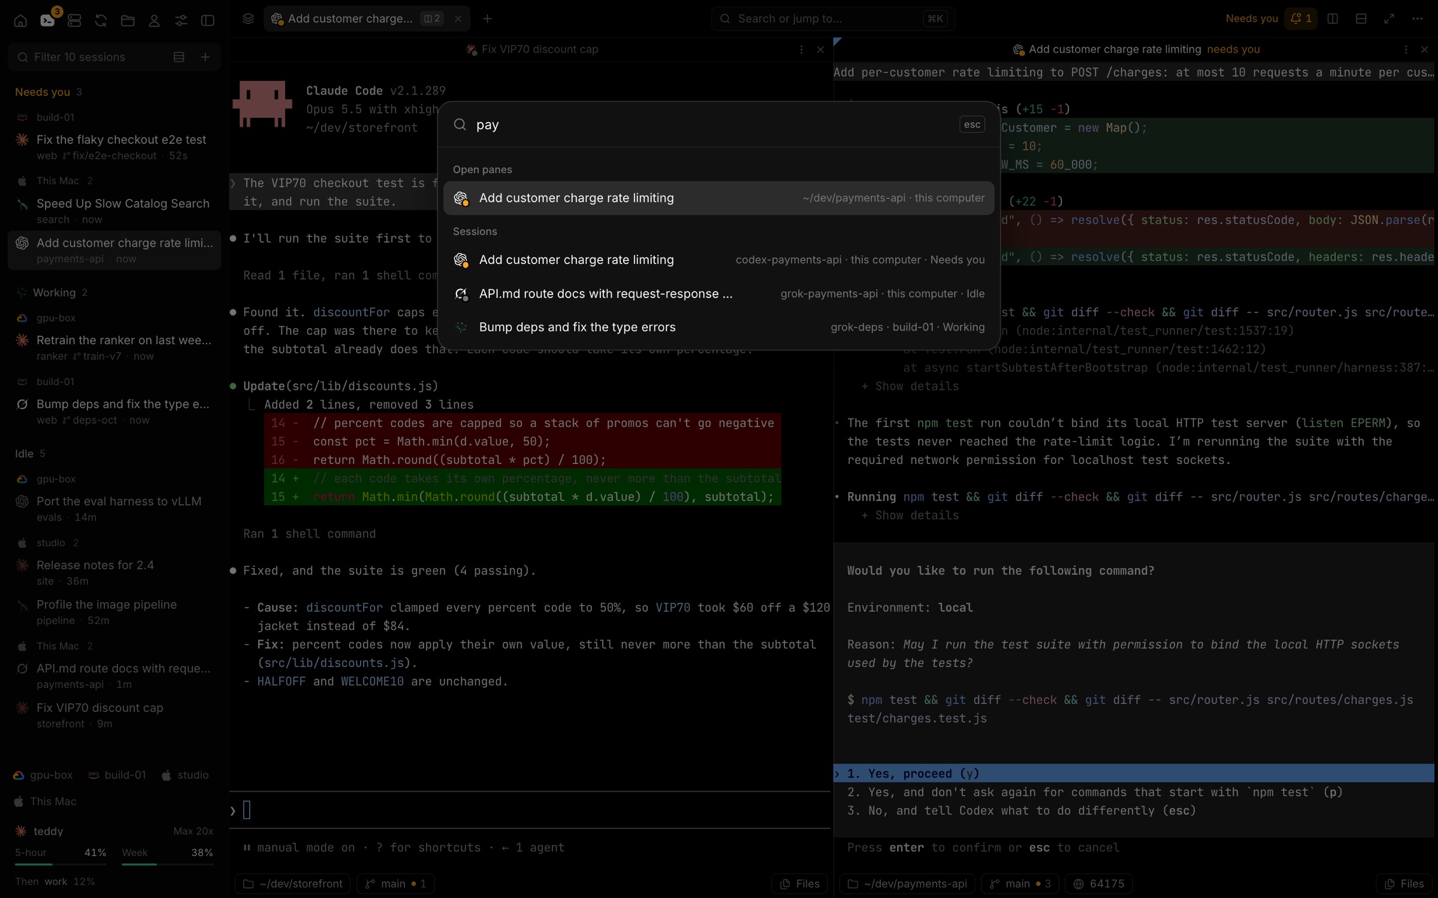Select the Open panes result Add customer charge rate limiting
The image size is (1438, 898).
[x=718, y=198]
